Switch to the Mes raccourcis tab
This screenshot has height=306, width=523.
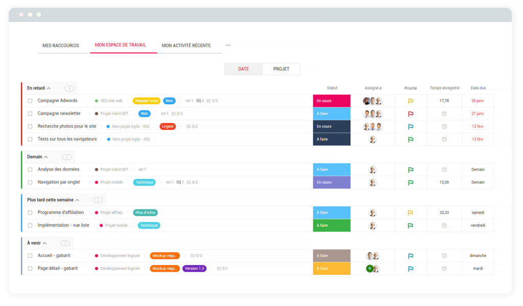pyautogui.click(x=61, y=45)
